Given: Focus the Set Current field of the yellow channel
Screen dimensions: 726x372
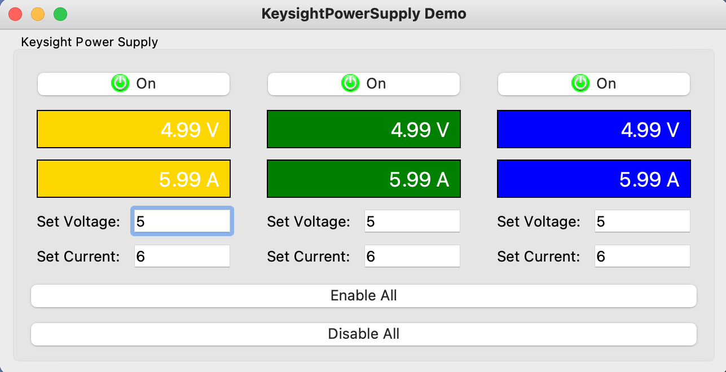Looking at the screenshot, I should coord(182,256).
